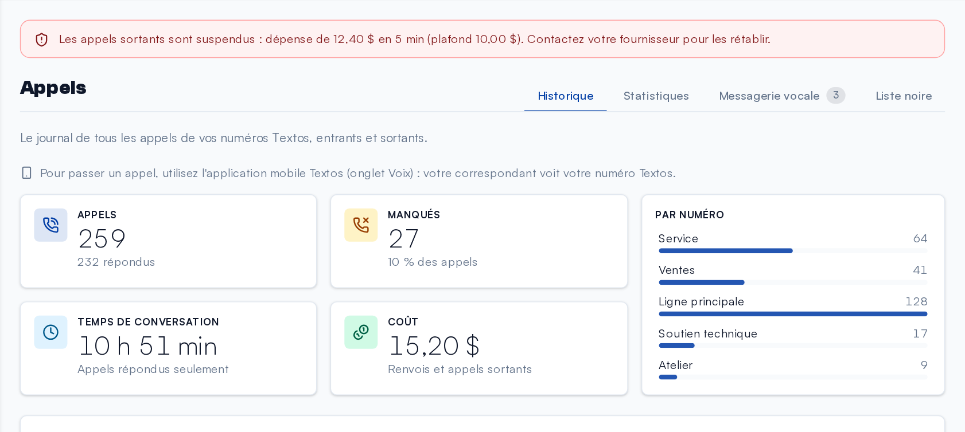
Task: Click the Ligne principale count 128
Action: 916,301
